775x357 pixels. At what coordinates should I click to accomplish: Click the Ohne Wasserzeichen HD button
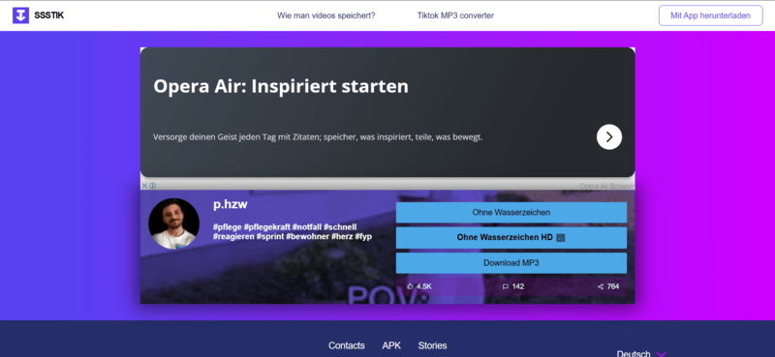(511, 237)
